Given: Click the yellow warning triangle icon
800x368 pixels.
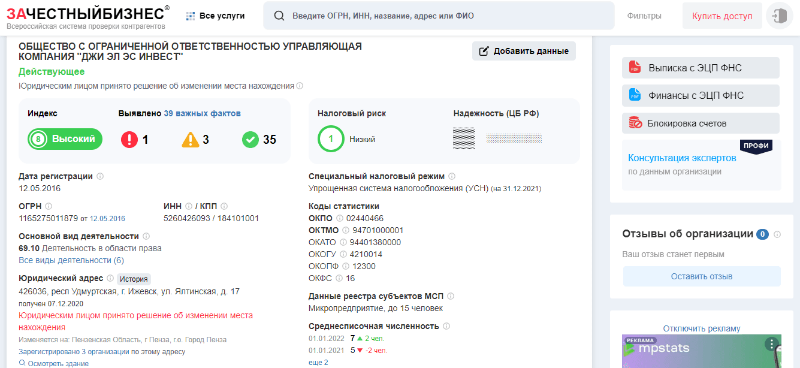Looking at the screenshot, I should click(x=190, y=140).
